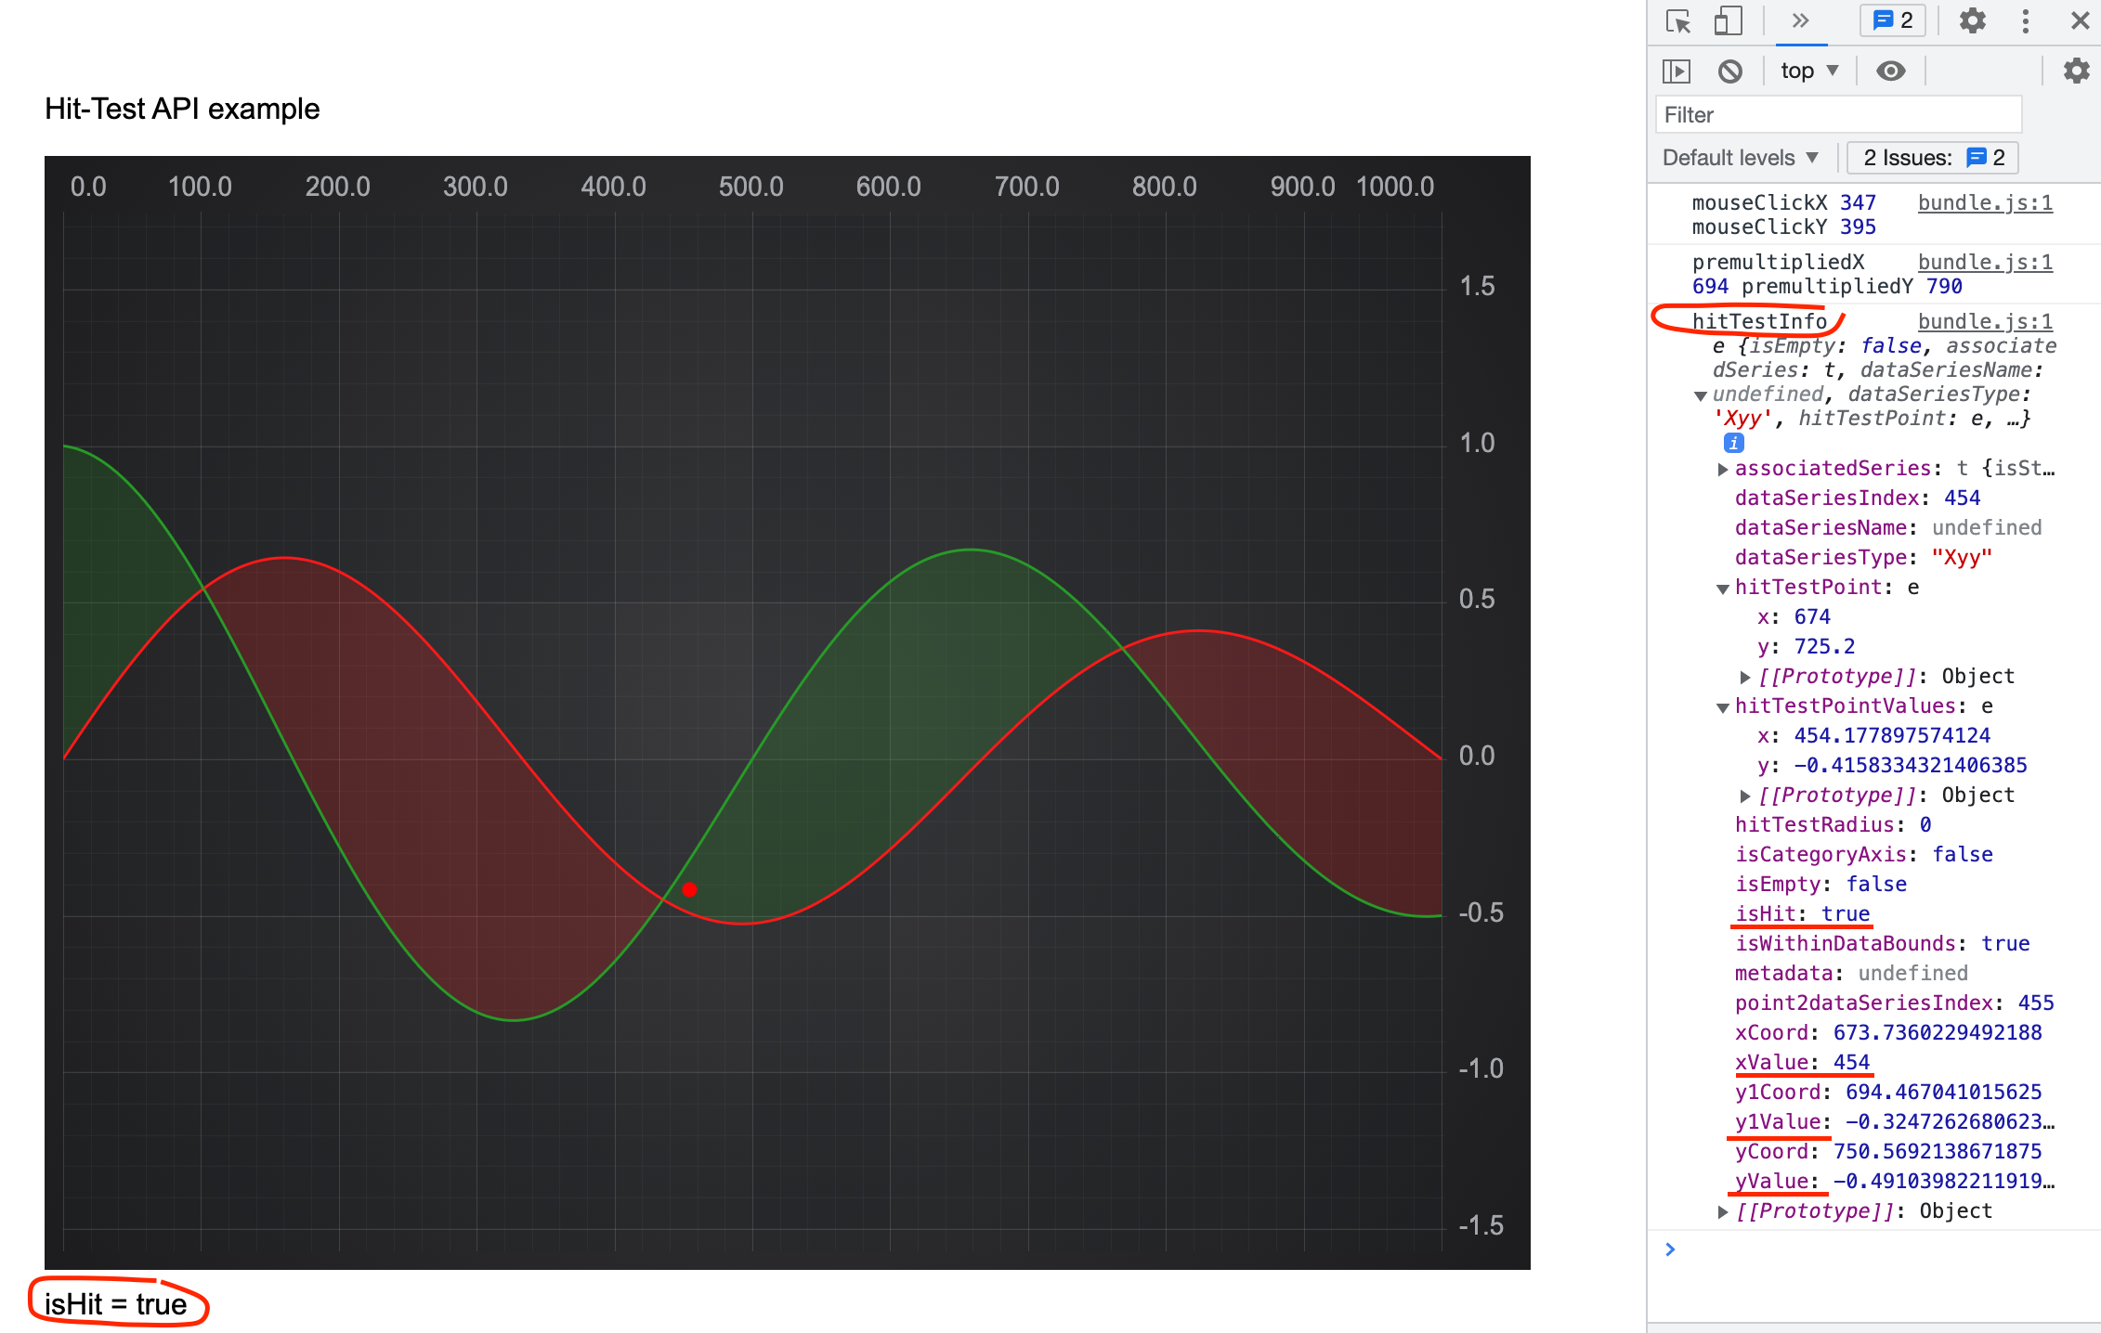Click inside the console Filter field
Viewport: 2101px width, 1333px height.
1839,114
